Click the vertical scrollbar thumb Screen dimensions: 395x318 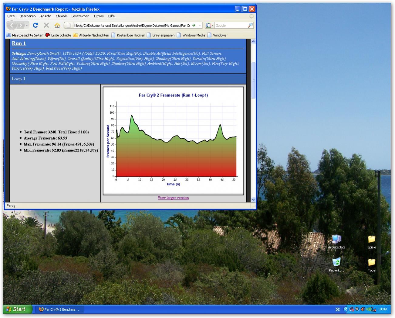[253, 80]
